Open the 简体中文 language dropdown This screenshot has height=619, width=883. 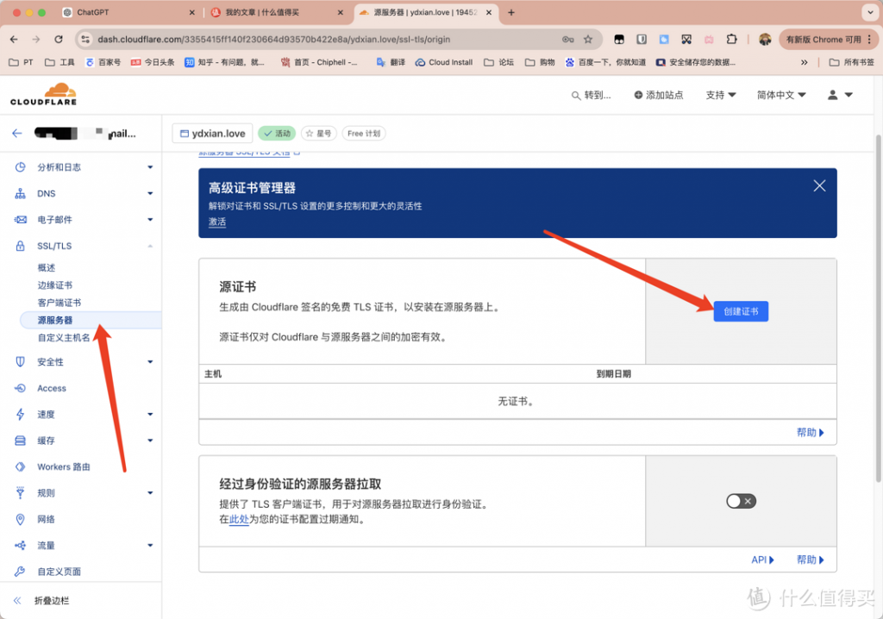779,95
